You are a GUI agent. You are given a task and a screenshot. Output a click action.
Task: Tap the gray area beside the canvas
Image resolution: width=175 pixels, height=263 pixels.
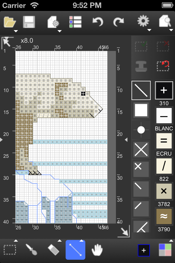coord(112,137)
